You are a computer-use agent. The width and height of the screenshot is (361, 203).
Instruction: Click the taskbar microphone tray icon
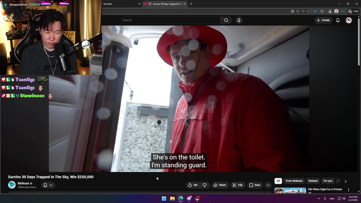(325, 198)
